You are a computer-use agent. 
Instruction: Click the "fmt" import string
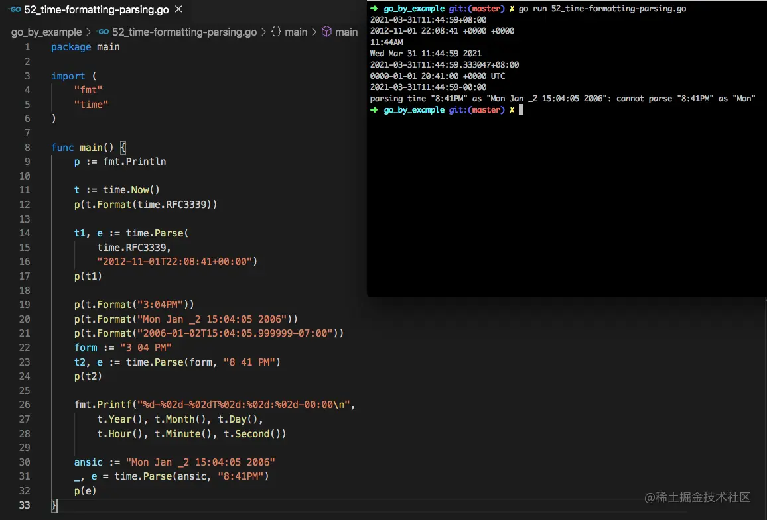tap(88, 90)
